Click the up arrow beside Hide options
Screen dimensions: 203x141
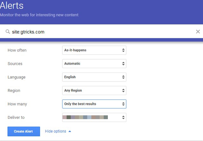click(70, 131)
